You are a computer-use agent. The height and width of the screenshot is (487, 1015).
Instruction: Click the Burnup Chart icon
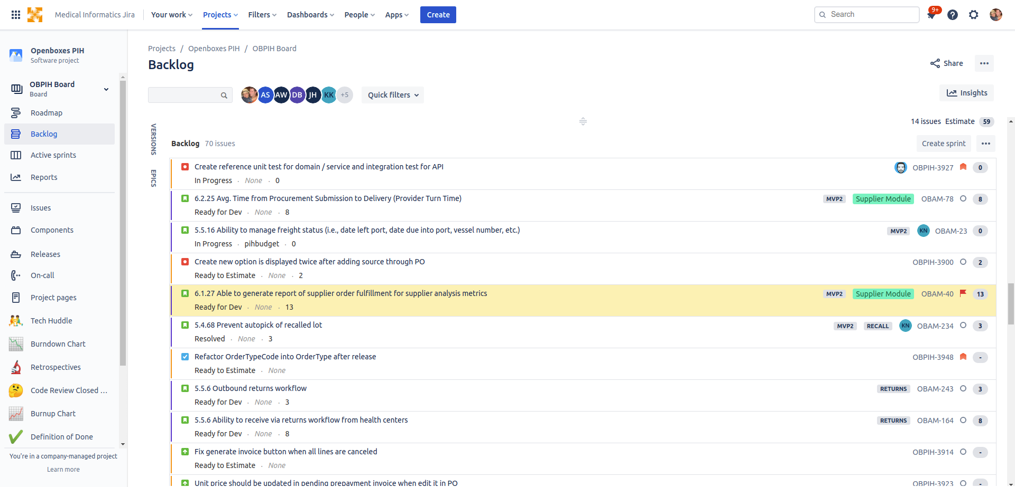click(x=16, y=414)
